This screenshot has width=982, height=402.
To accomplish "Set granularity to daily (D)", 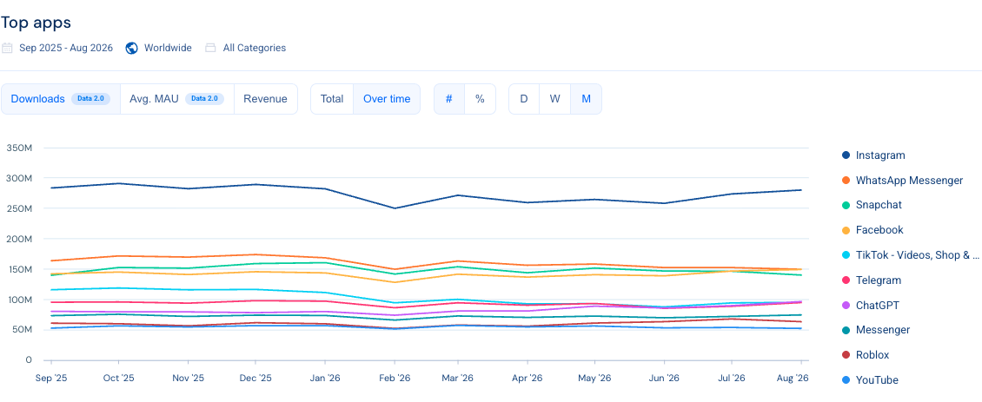I will click(x=523, y=99).
